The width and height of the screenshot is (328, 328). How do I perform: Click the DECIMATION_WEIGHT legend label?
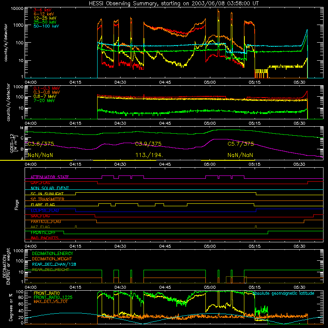[x=52, y=259]
